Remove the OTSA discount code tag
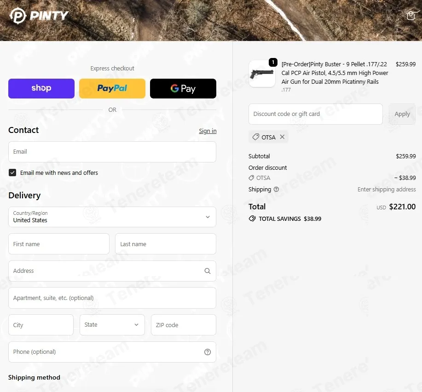This screenshot has width=422, height=392. pyautogui.click(x=282, y=137)
